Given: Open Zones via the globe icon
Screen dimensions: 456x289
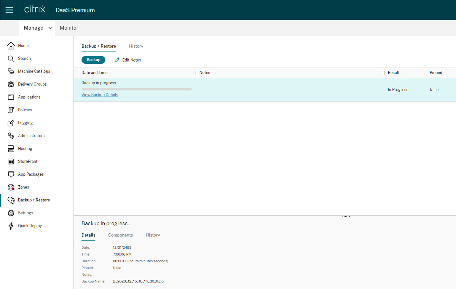Looking at the screenshot, I should tap(11, 187).
